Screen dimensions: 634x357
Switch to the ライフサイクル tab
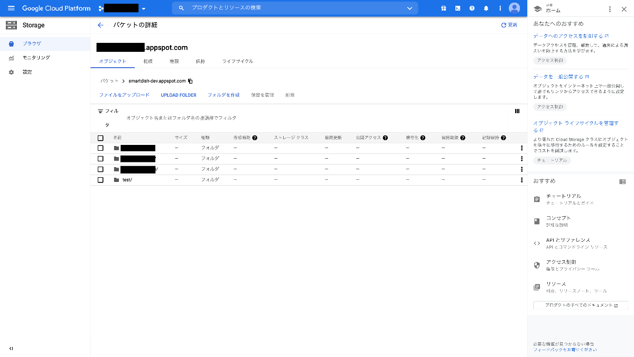238,61
